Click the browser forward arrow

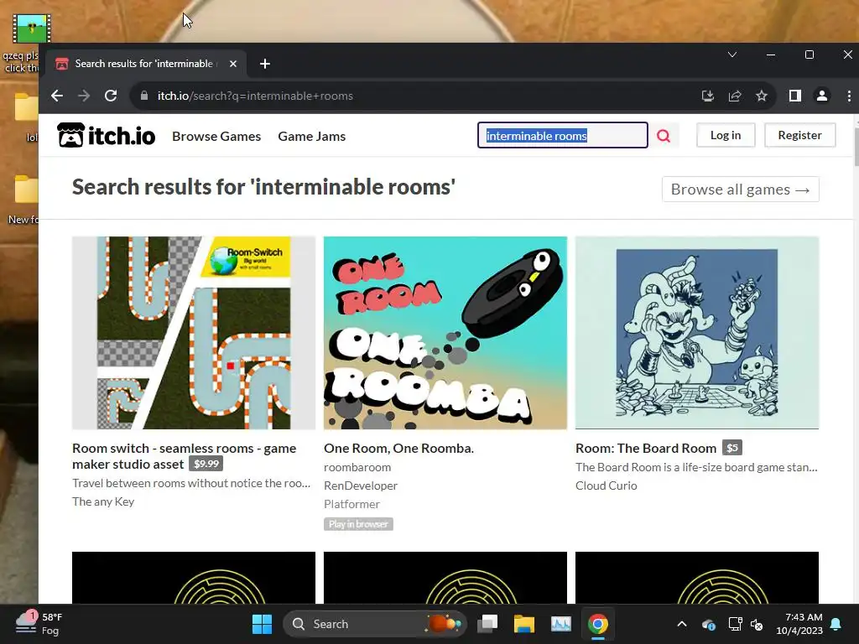(84, 96)
